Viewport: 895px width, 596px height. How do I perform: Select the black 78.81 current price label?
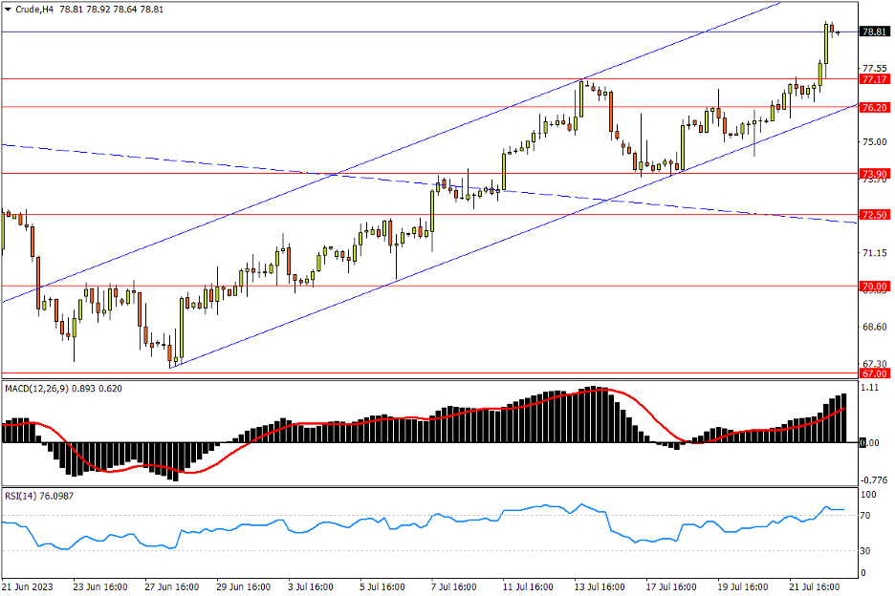[874, 32]
